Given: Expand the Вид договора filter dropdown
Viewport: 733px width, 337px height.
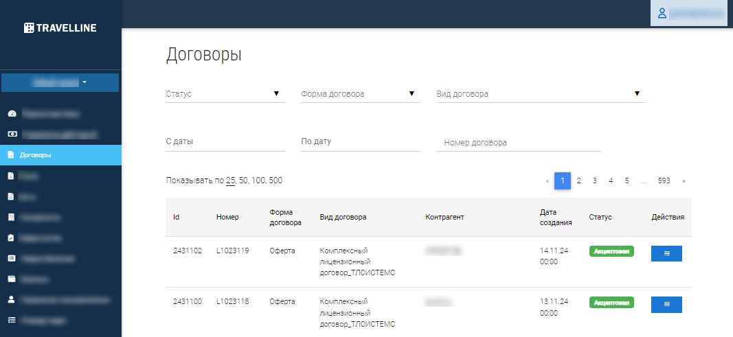Looking at the screenshot, I should pos(541,94).
